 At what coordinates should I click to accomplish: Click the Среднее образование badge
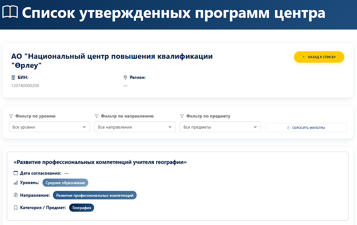tap(65, 182)
